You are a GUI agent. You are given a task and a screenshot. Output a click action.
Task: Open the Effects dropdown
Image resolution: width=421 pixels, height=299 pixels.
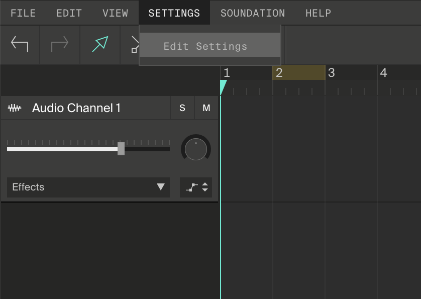[88, 187]
